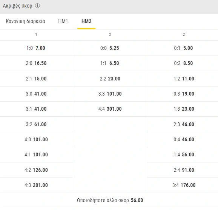Viewport: 218px width, 210px height.
Task: Pick 3:2 score at 61.00
Action: pos(36,124)
